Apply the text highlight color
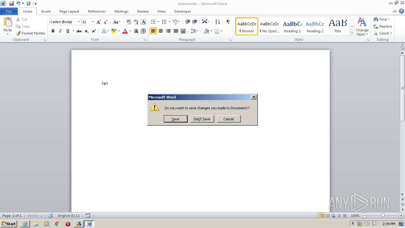This screenshot has height=228, width=405. (x=114, y=31)
